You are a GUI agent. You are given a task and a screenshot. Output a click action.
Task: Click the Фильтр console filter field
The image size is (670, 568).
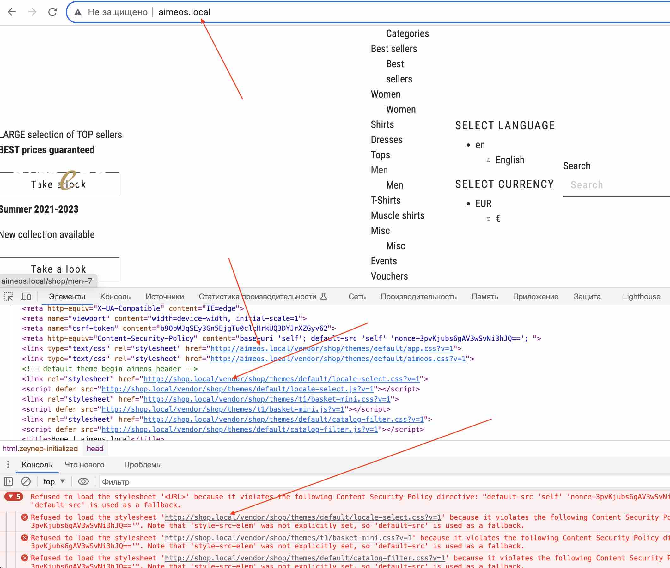point(385,482)
